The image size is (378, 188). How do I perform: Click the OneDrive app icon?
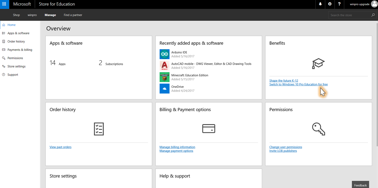tap(164, 89)
